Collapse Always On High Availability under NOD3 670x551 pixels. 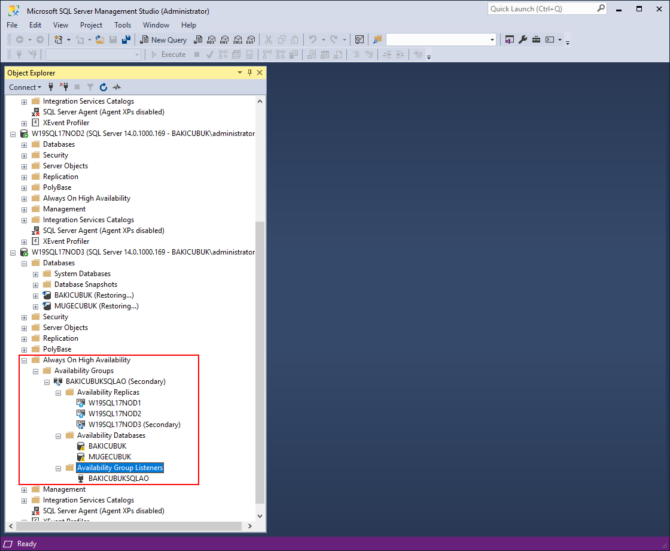(24, 360)
